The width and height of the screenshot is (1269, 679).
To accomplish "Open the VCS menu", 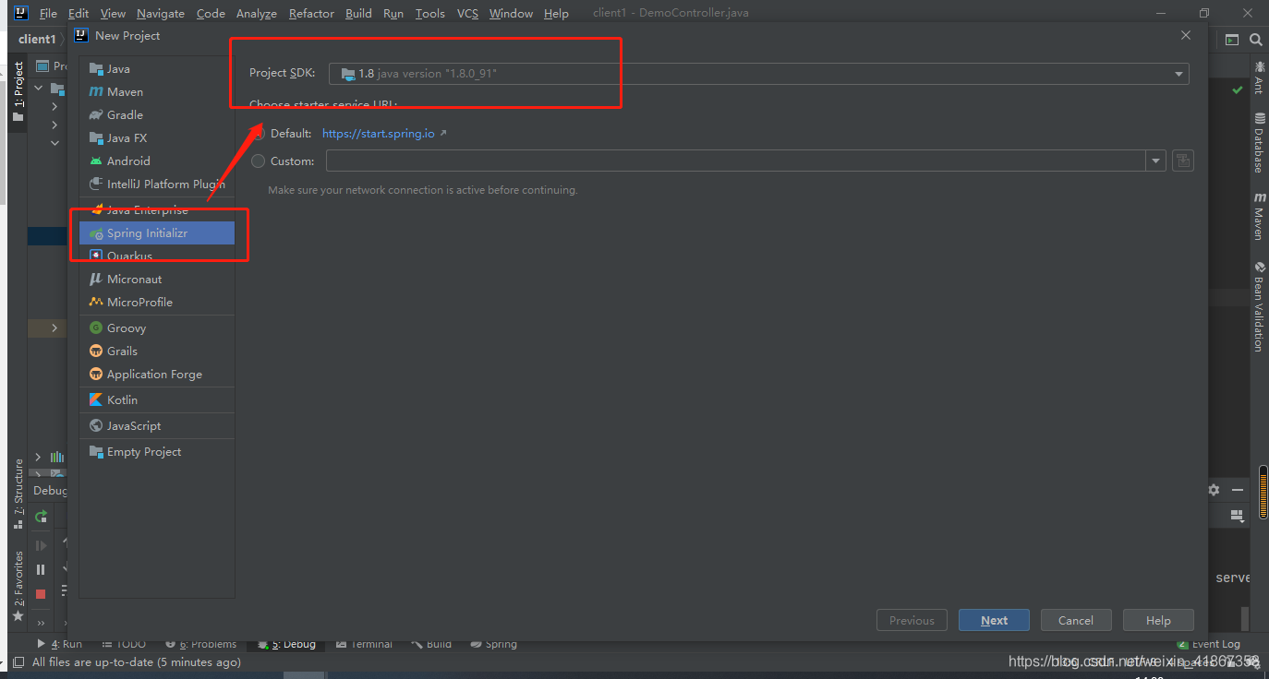I will (467, 13).
